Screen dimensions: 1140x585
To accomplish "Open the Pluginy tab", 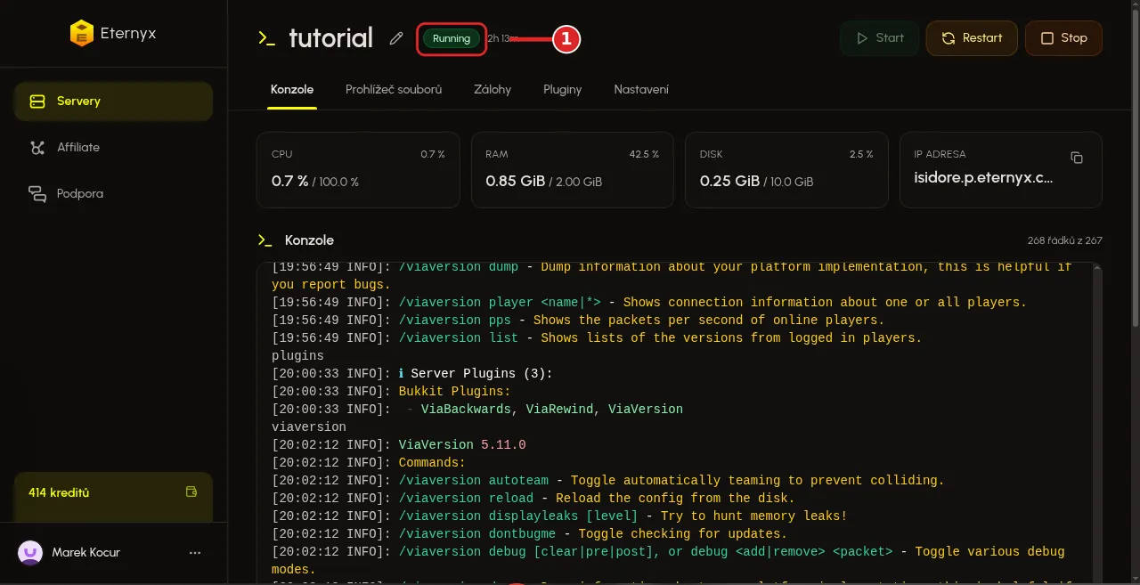I will [563, 90].
